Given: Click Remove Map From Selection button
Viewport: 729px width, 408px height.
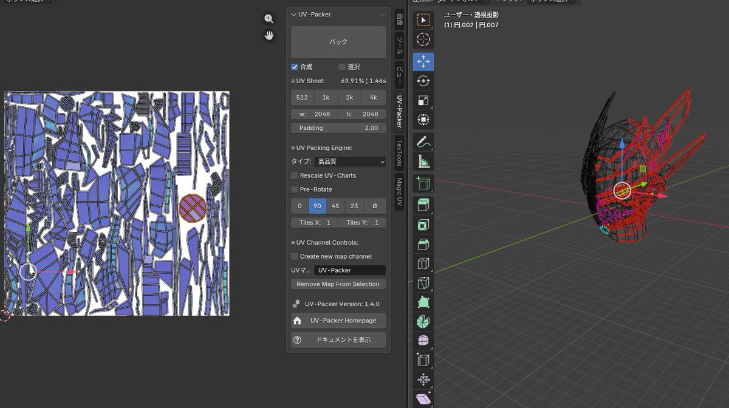Looking at the screenshot, I should tap(338, 284).
